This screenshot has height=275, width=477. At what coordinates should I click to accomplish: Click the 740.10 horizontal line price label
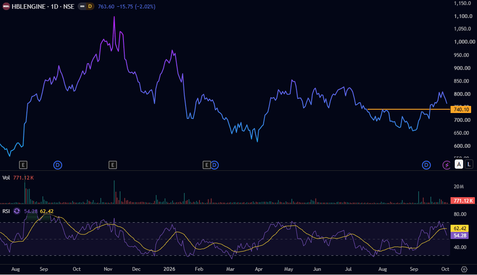[x=461, y=109]
